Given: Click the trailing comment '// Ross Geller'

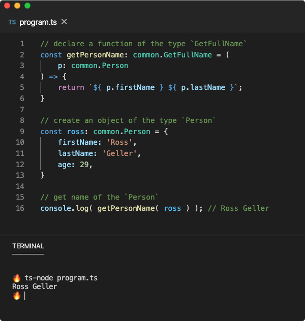Looking at the screenshot, I should 238,208.
